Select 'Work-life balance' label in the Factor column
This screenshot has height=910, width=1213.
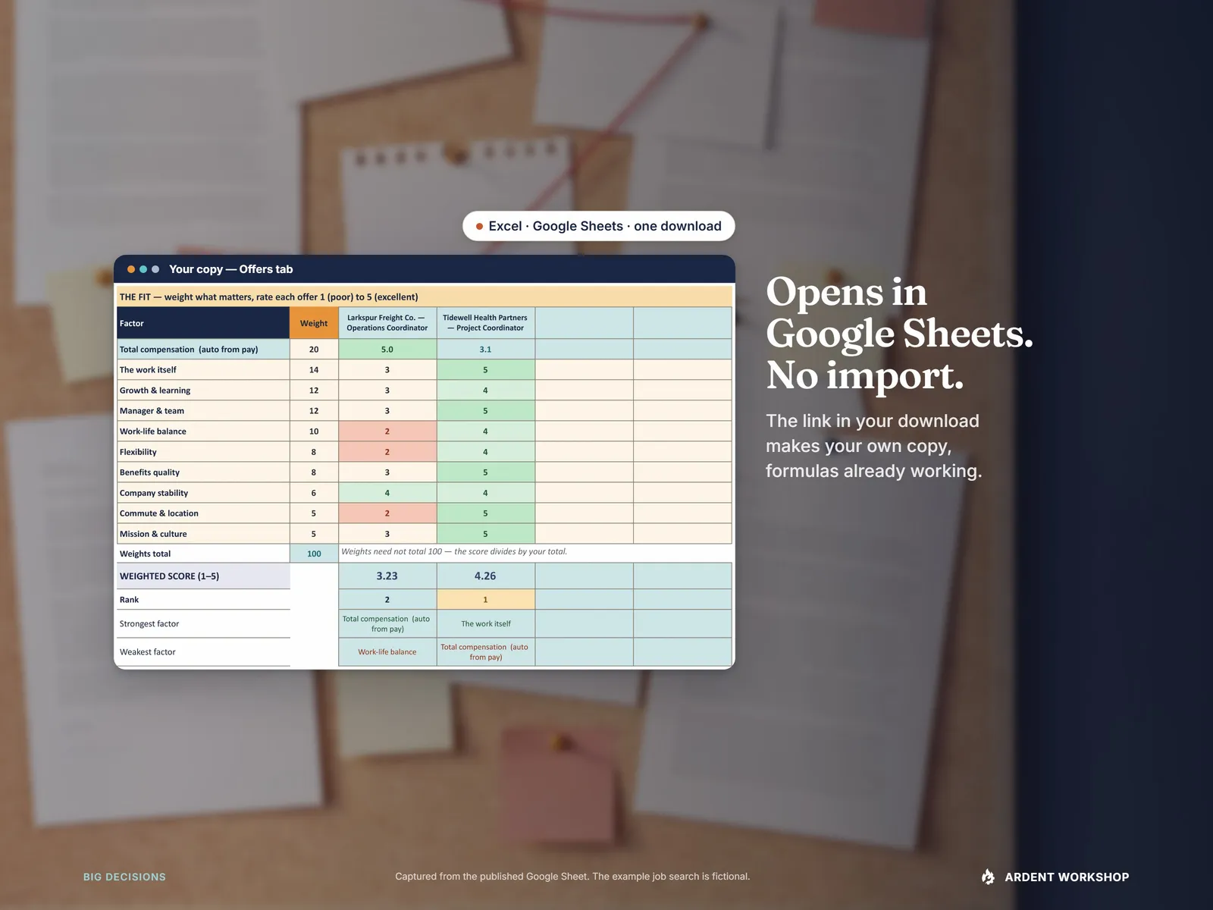click(203, 431)
